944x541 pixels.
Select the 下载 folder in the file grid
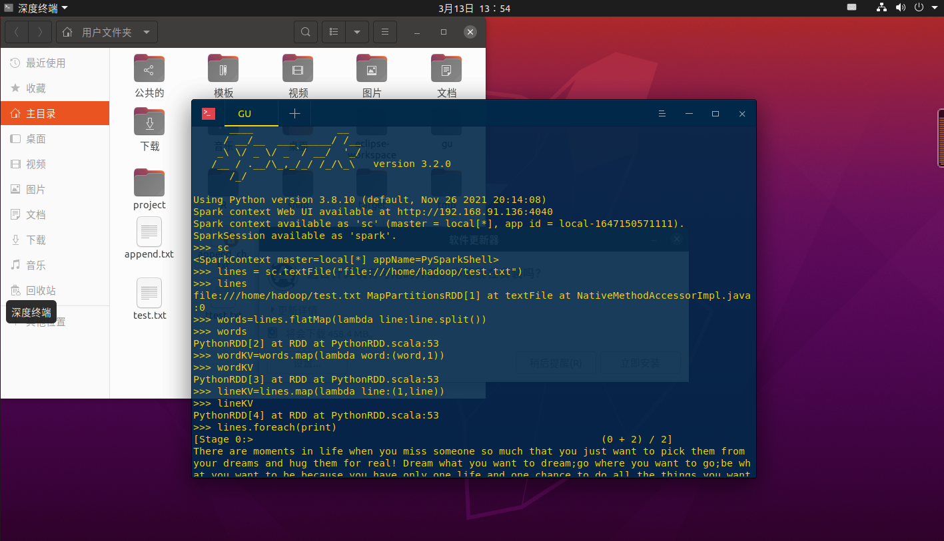[x=149, y=121]
